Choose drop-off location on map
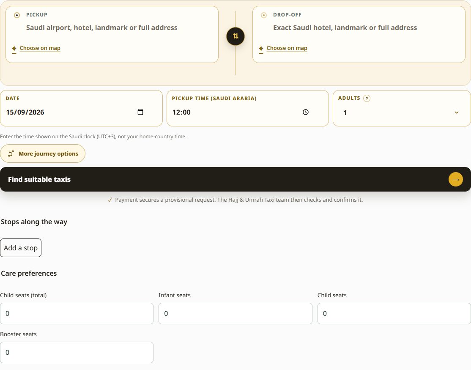The image size is (471, 370). pos(287,48)
